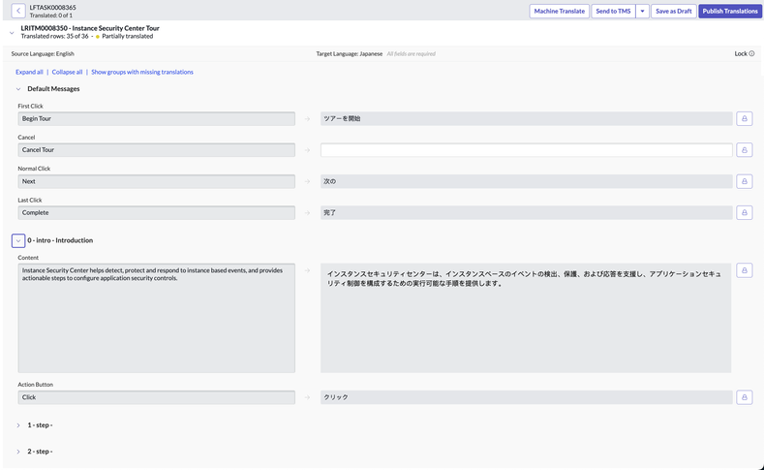The image size is (764, 470).
Task: Click the 'Translated rows: 35 of 36' text
Action: click(54, 36)
